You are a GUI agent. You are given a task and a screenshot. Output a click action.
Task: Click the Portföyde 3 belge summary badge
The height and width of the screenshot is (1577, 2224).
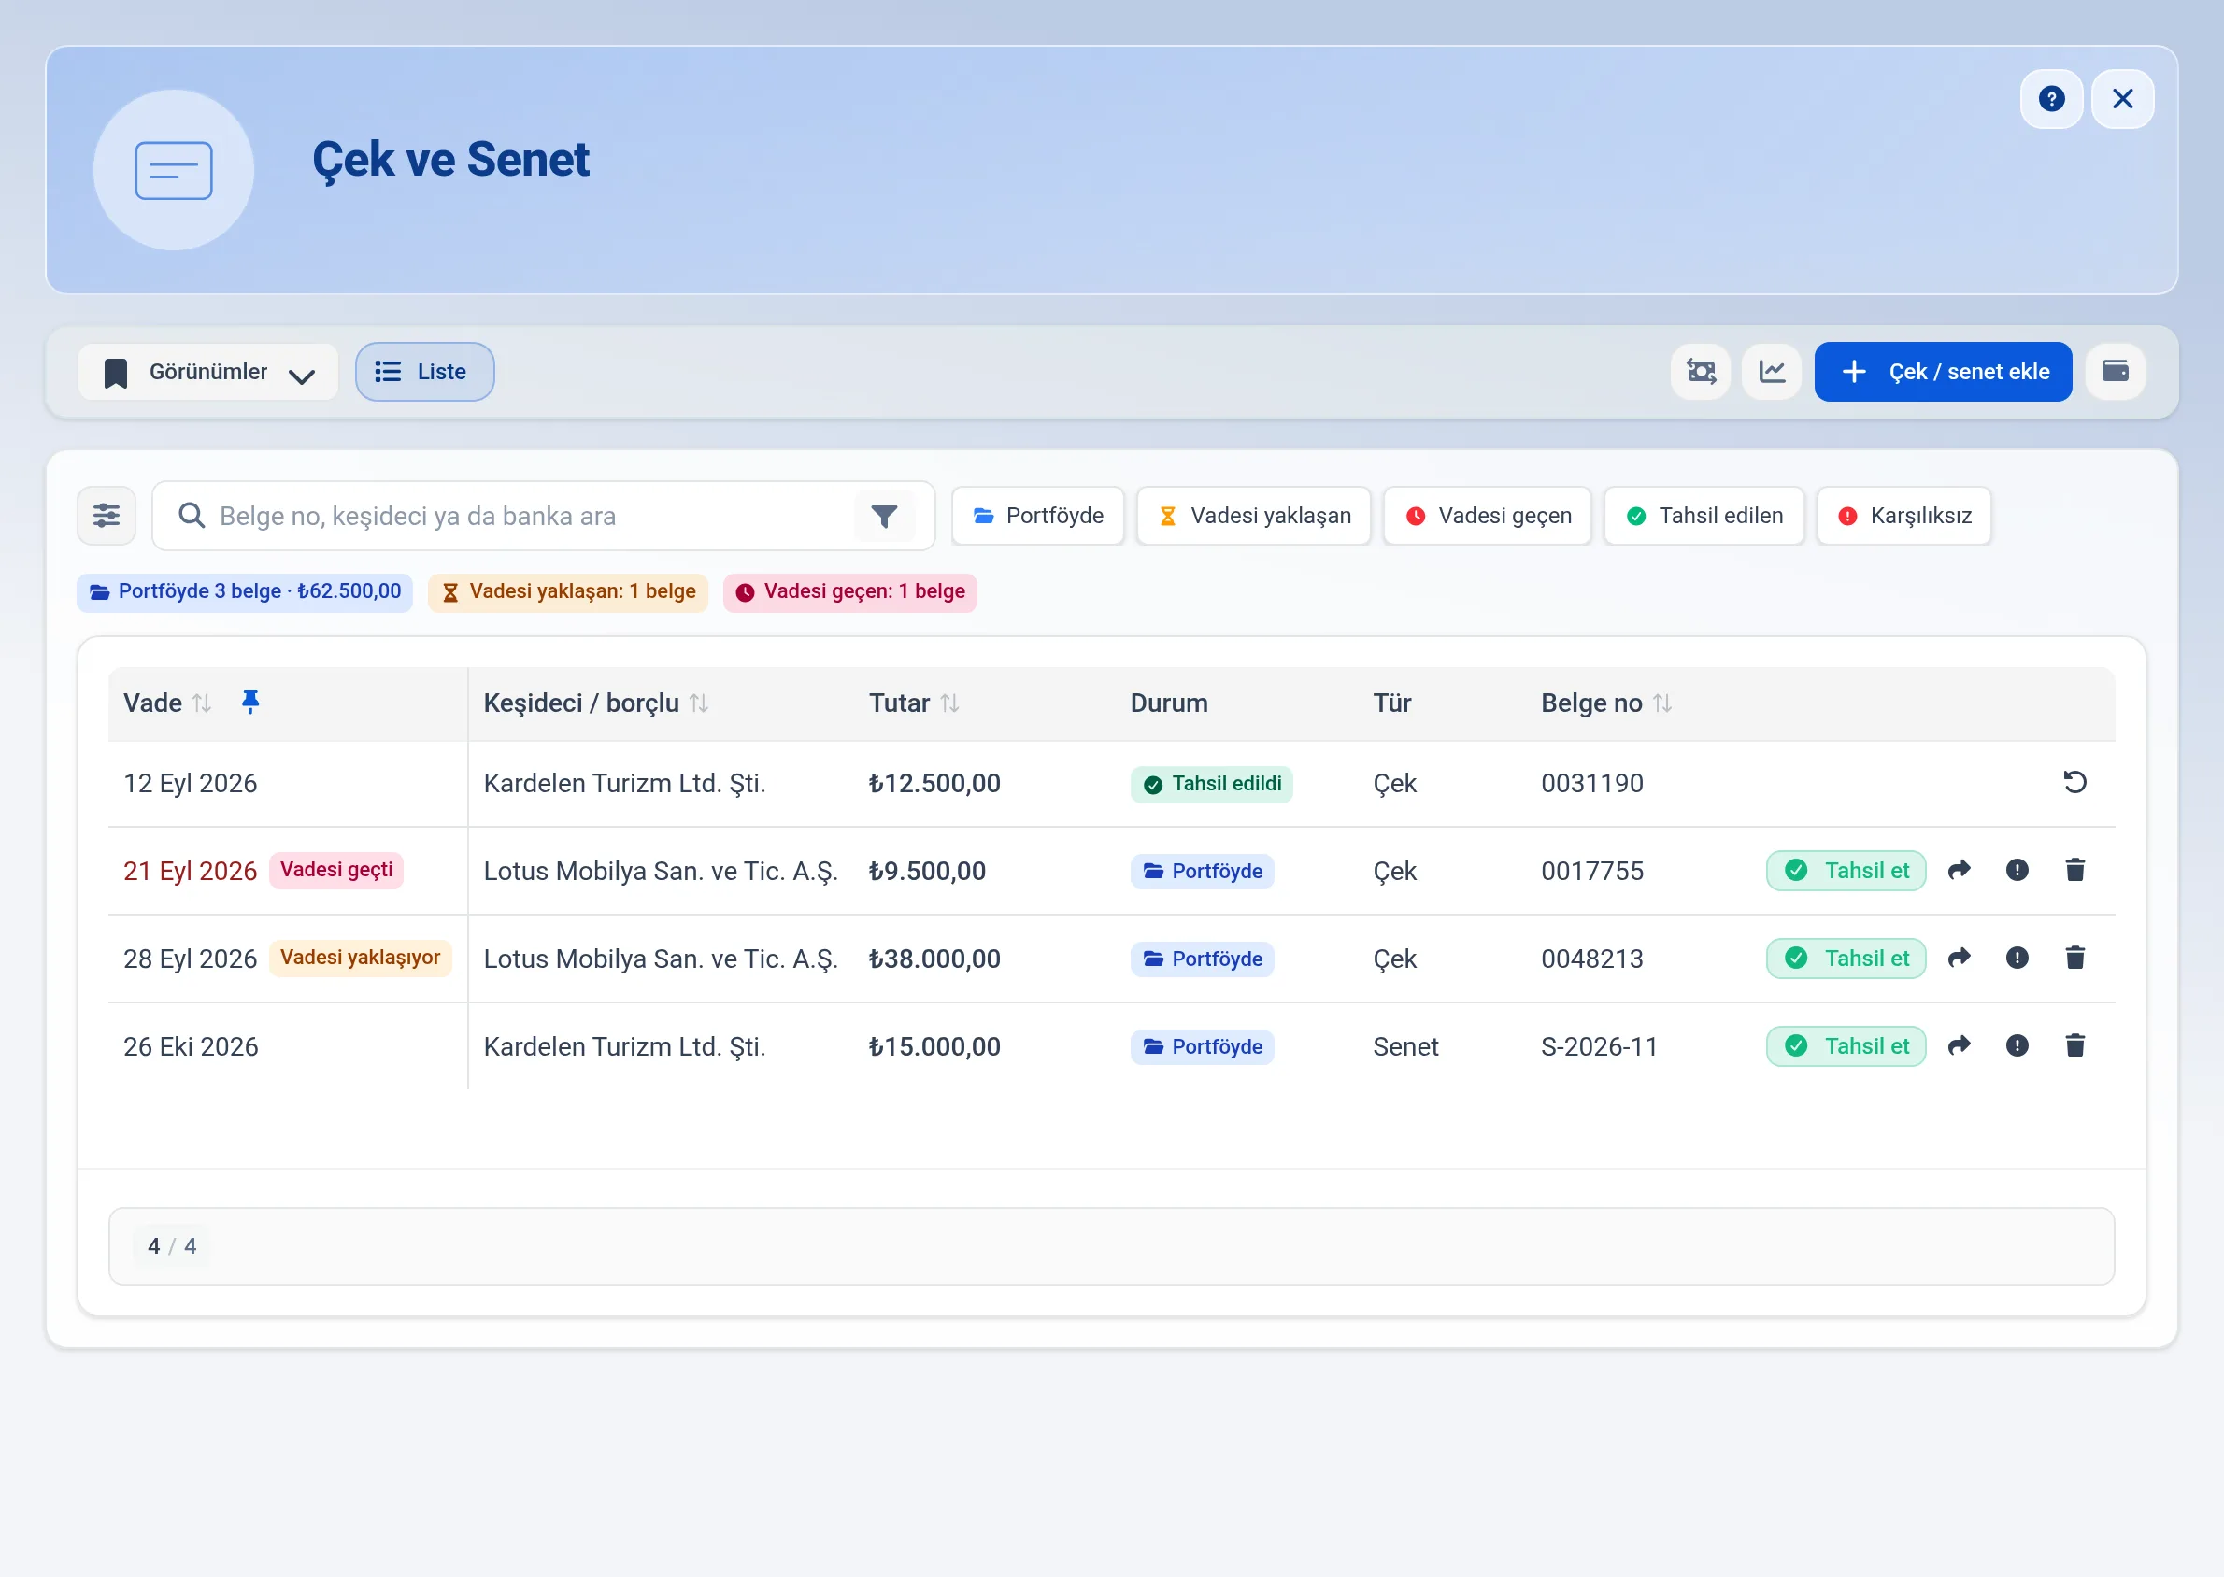(x=245, y=592)
